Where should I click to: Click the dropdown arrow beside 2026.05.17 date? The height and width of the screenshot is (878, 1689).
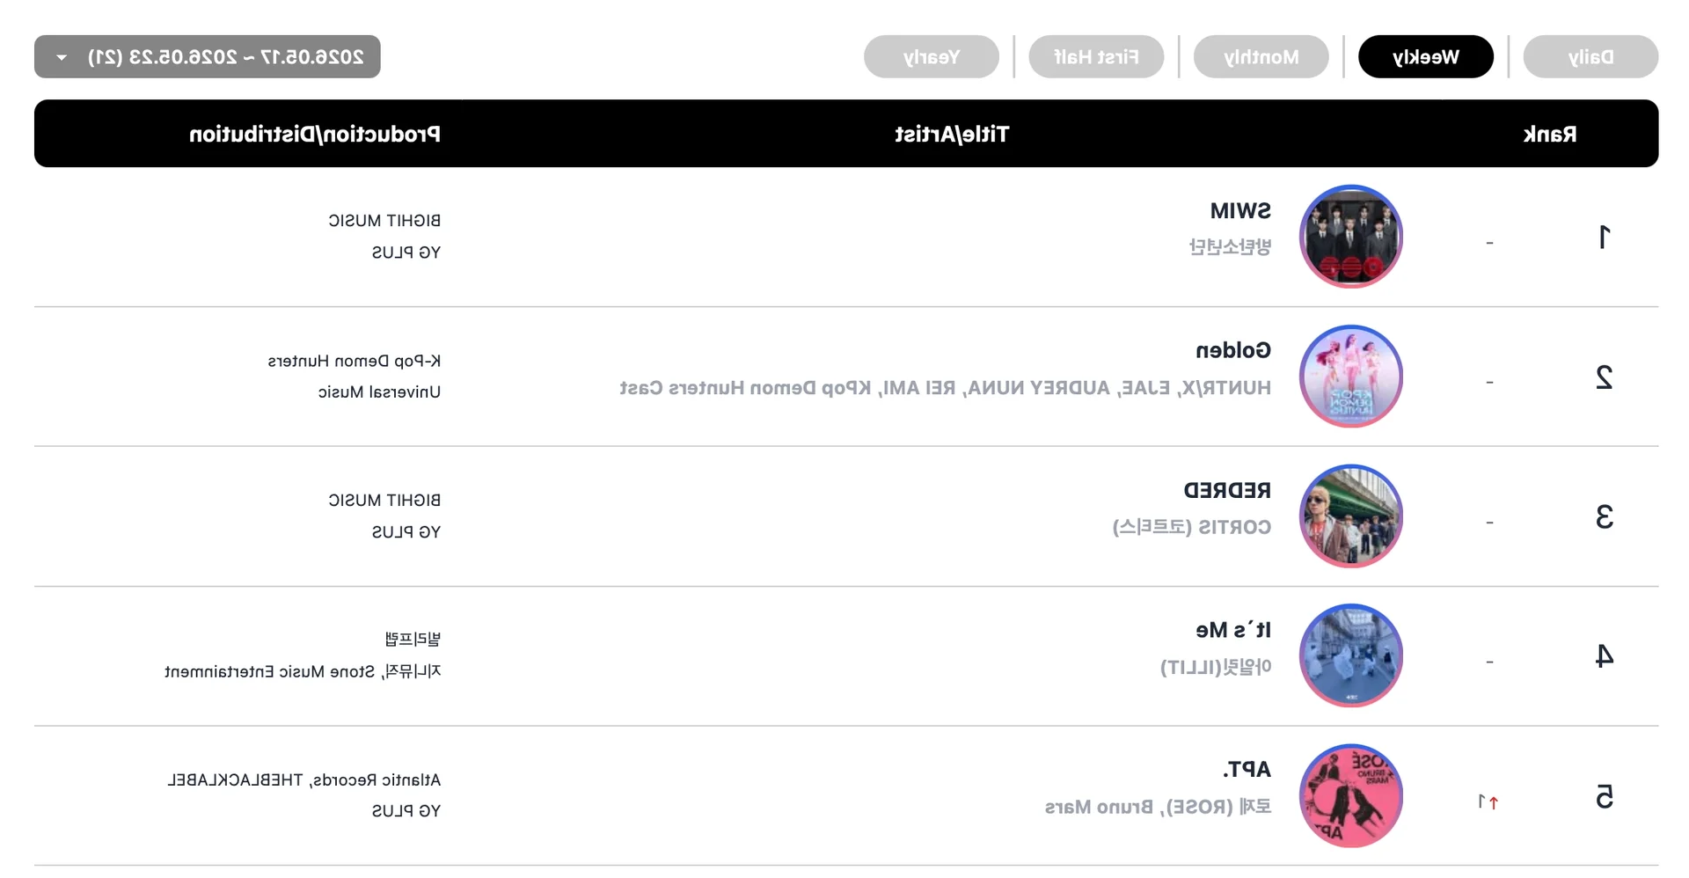pyautogui.click(x=62, y=58)
